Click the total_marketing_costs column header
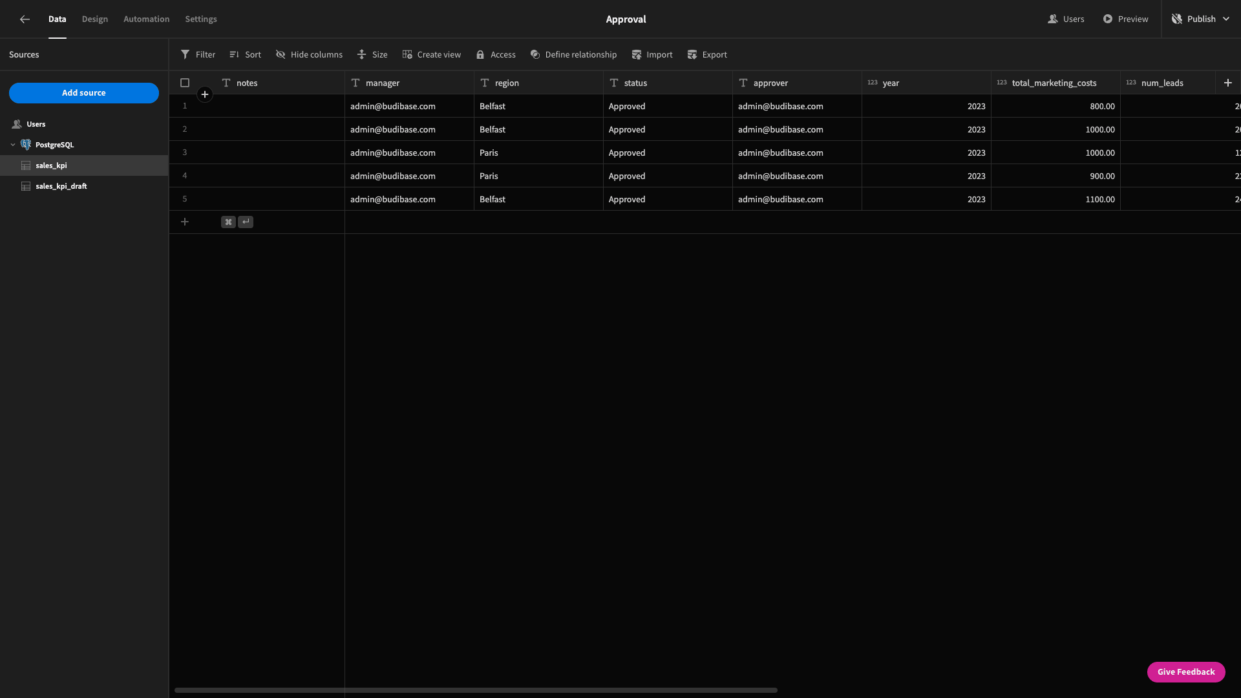 [1055, 83]
